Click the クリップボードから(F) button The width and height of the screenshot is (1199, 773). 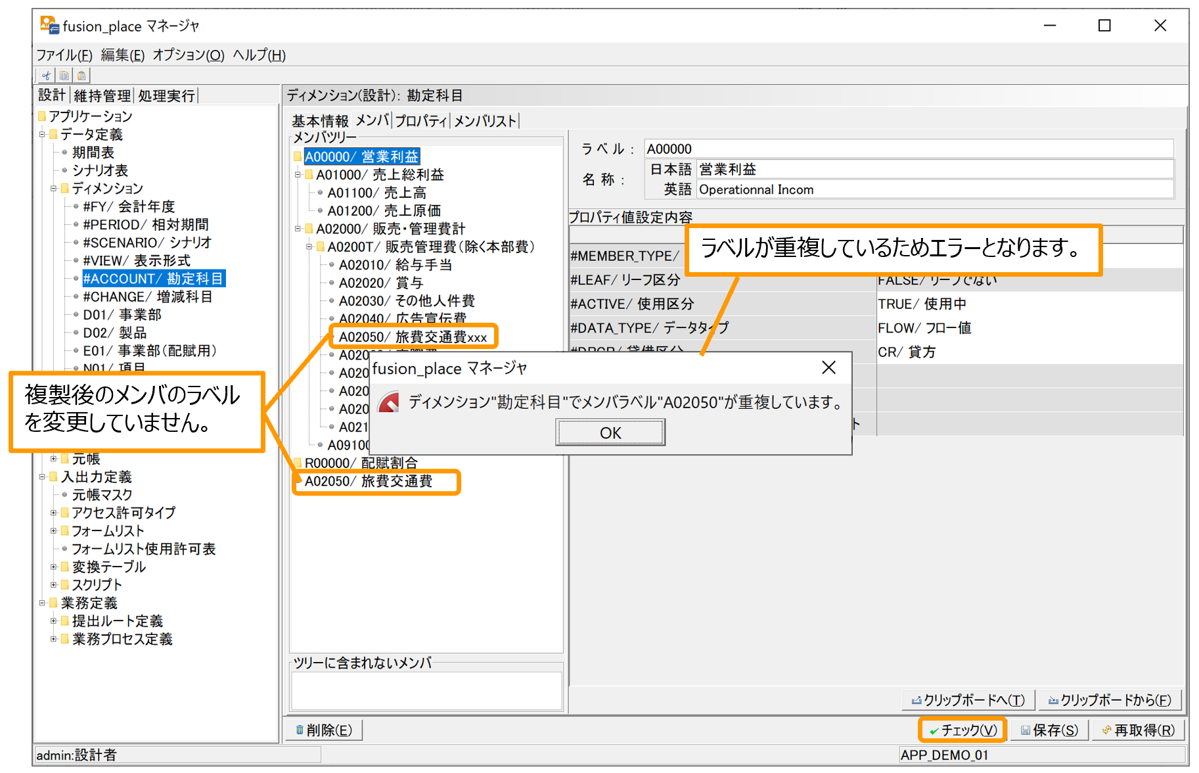click(x=1109, y=700)
